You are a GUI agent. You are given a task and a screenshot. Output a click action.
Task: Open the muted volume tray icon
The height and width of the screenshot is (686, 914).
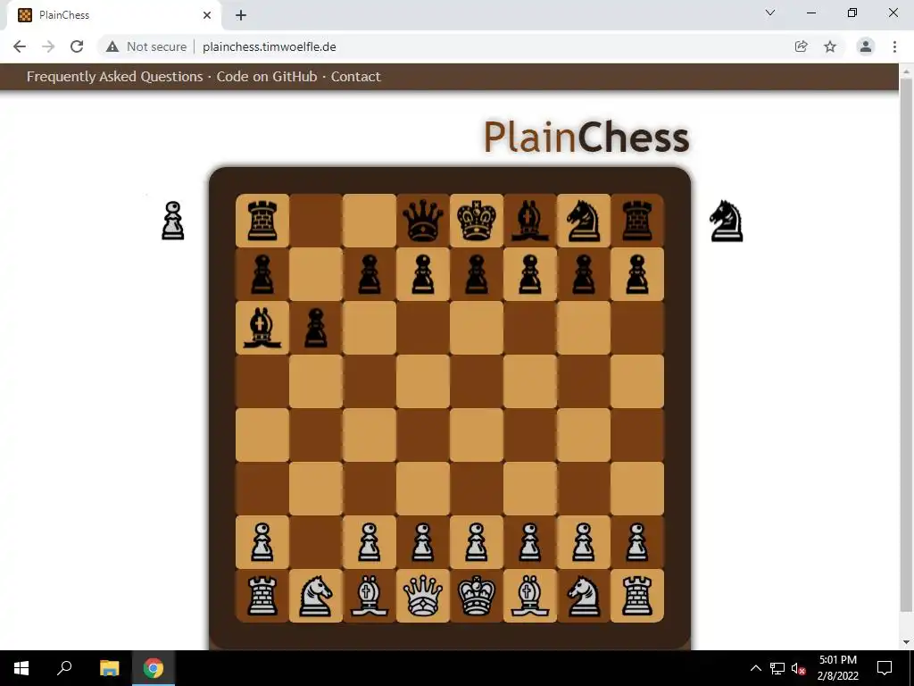(x=799, y=668)
